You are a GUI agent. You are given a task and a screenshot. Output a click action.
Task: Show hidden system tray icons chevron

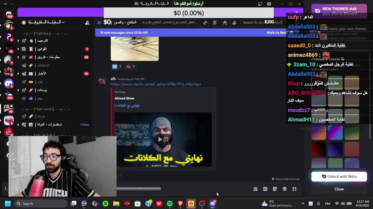point(303,203)
